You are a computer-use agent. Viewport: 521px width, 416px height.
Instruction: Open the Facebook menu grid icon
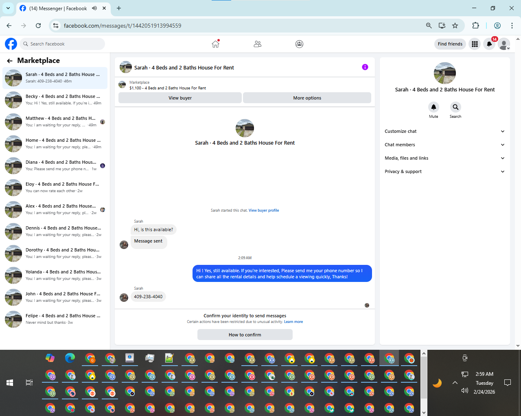tap(475, 44)
